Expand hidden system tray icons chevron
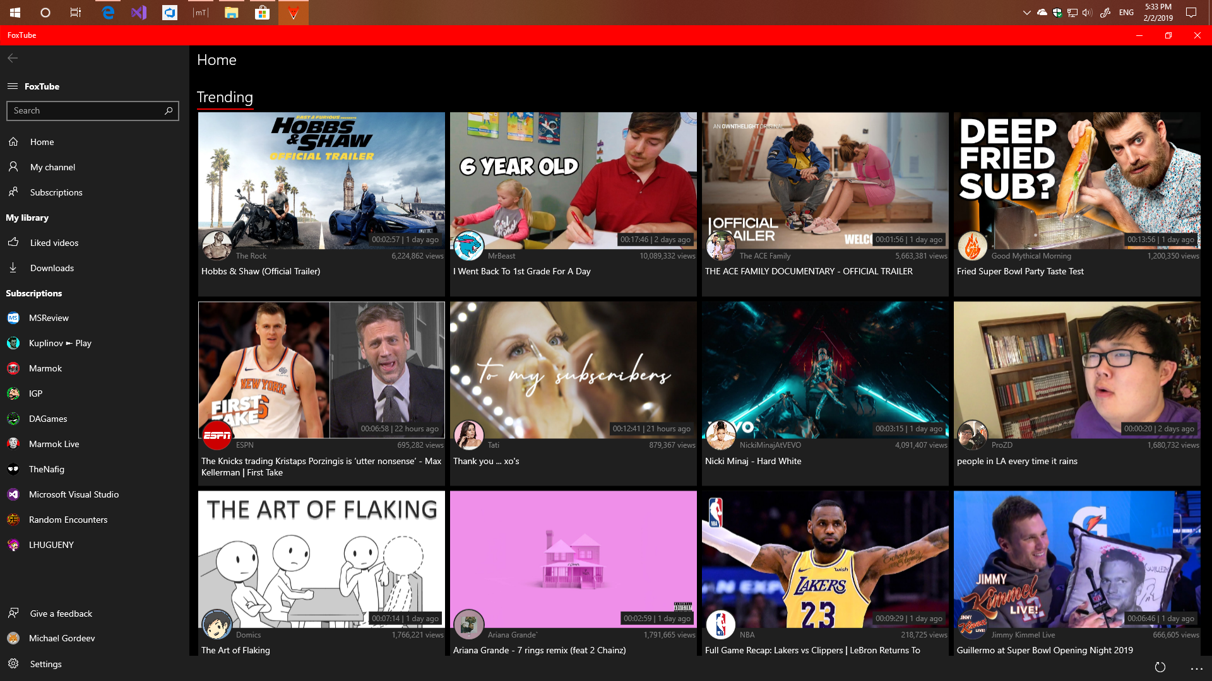This screenshot has height=681, width=1212. [1026, 13]
